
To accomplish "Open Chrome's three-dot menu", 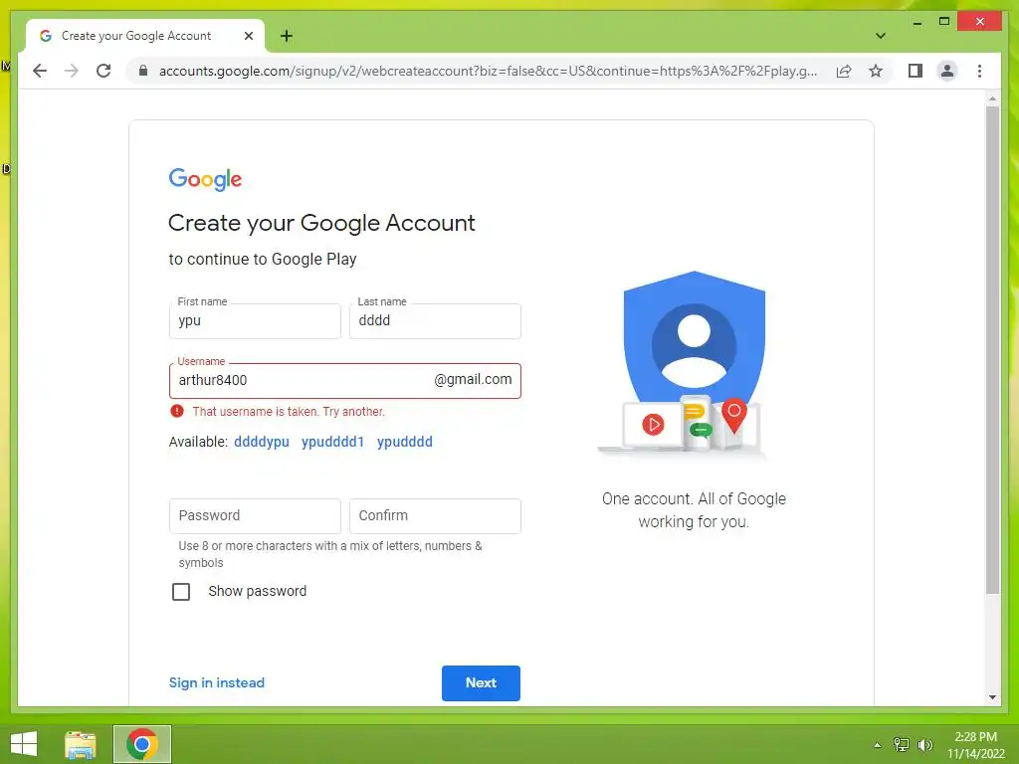I will pyautogui.click(x=979, y=71).
